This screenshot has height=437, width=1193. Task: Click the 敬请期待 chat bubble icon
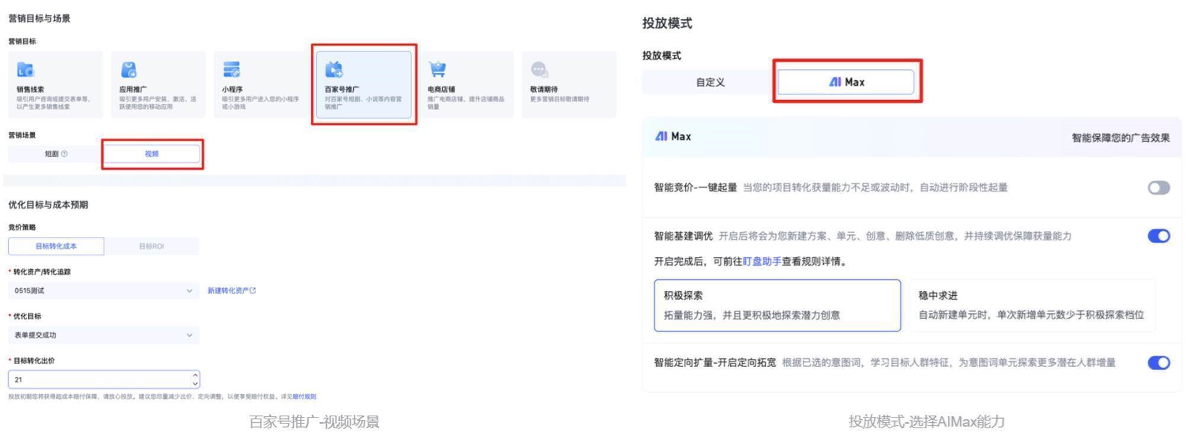(x=539, y=70)
